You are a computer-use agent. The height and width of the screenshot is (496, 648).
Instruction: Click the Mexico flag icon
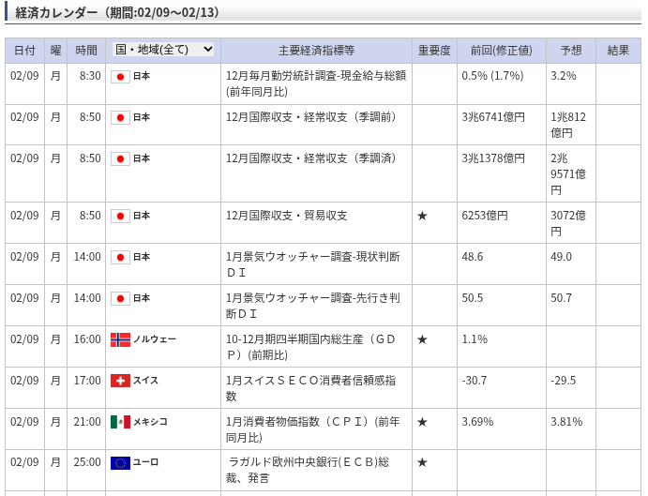tap(120, 422)
